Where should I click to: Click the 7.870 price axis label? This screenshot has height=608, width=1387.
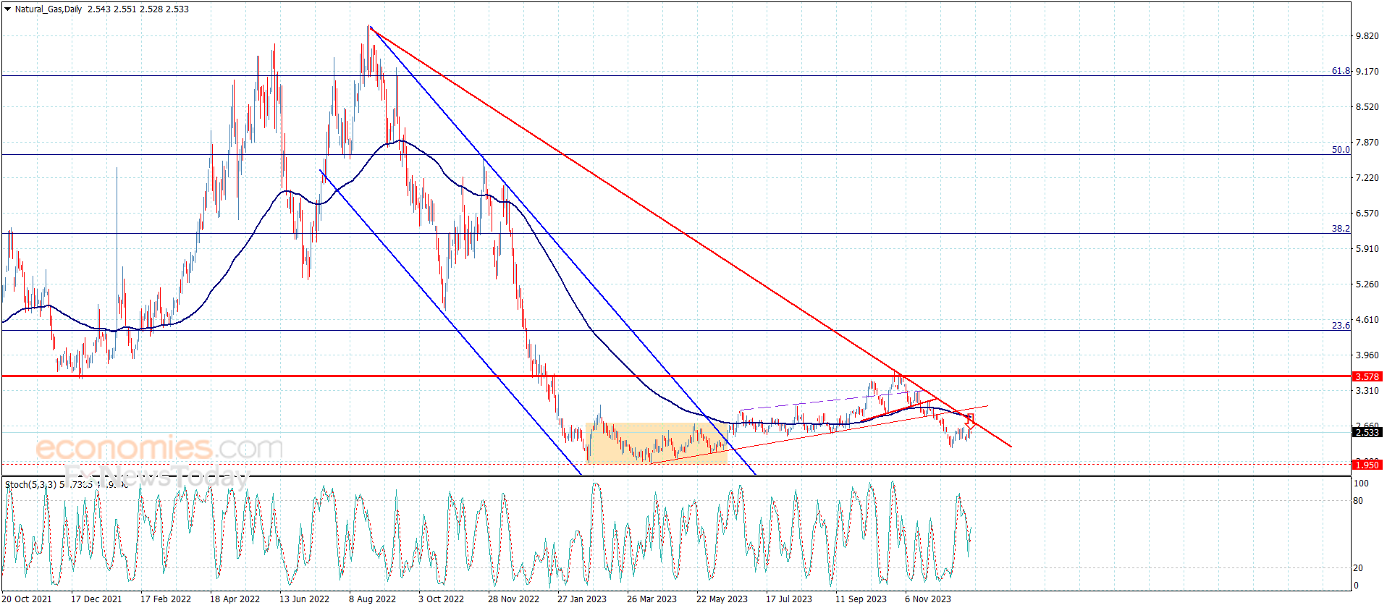click(x=1367, y=142)
